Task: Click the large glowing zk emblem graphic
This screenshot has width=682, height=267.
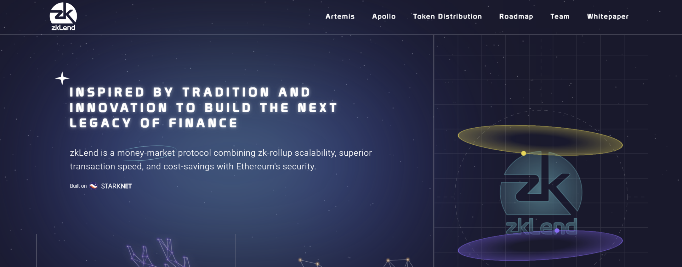Action: tap(541, 183)
